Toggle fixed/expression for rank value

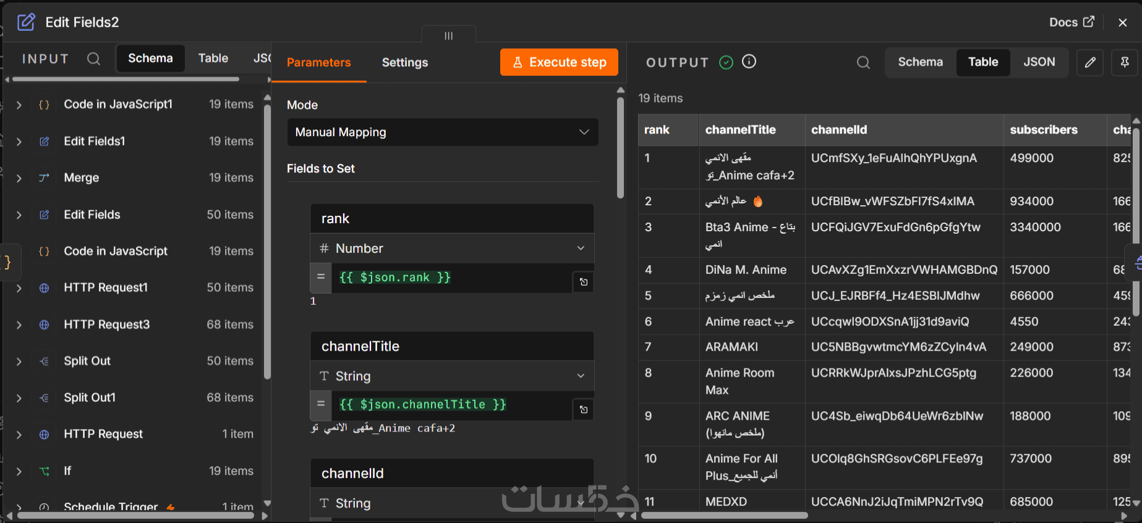[321, 277]
